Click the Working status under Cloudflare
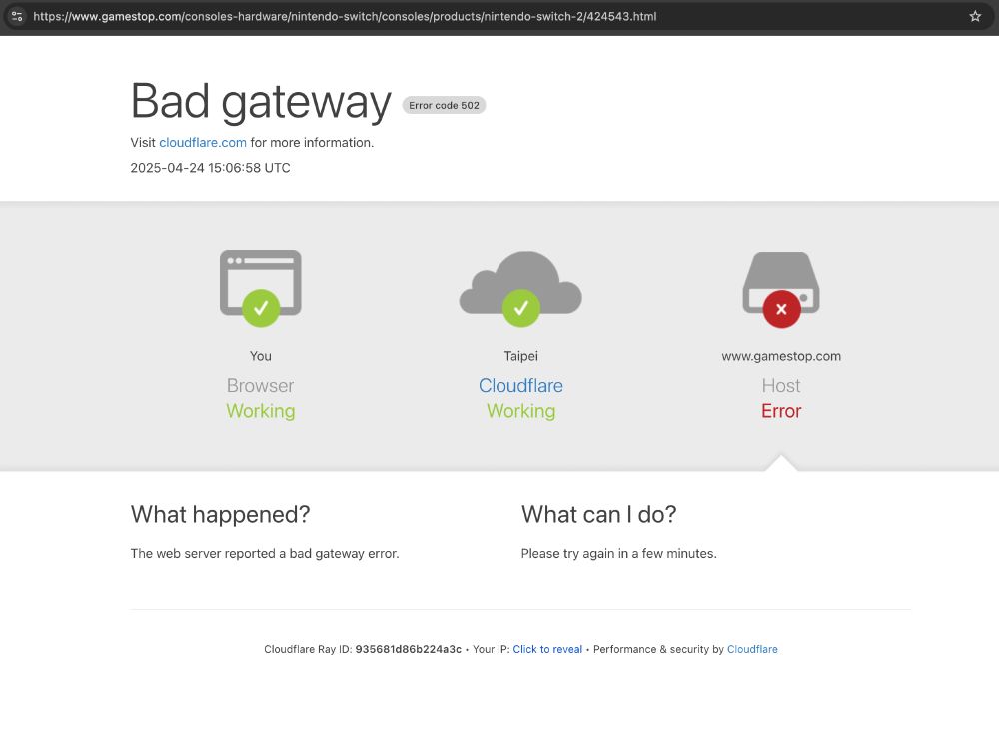Image resolution: width=999 pixels, height=729 pixels. coord(520,411)
